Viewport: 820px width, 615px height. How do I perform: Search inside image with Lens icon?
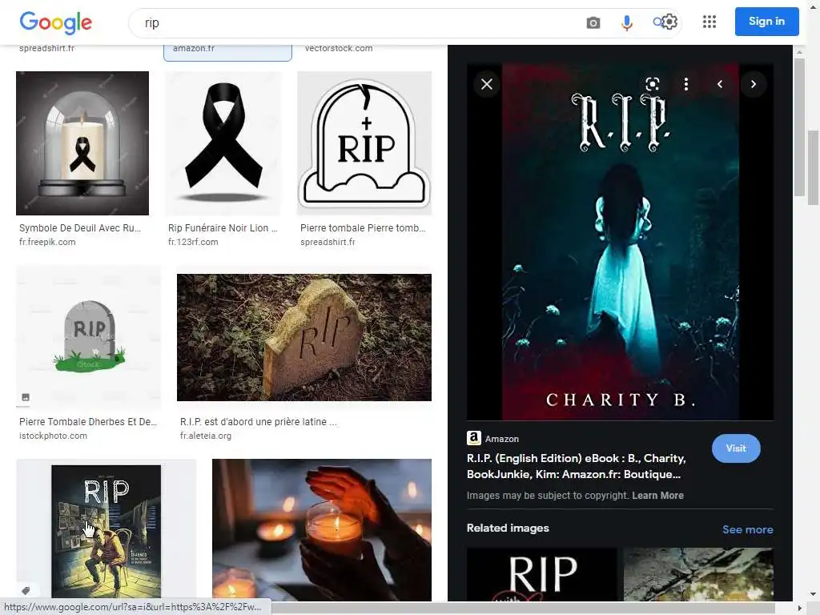click(x=652, y=84)
